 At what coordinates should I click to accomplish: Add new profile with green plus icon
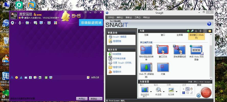click(x=188, y=31)
